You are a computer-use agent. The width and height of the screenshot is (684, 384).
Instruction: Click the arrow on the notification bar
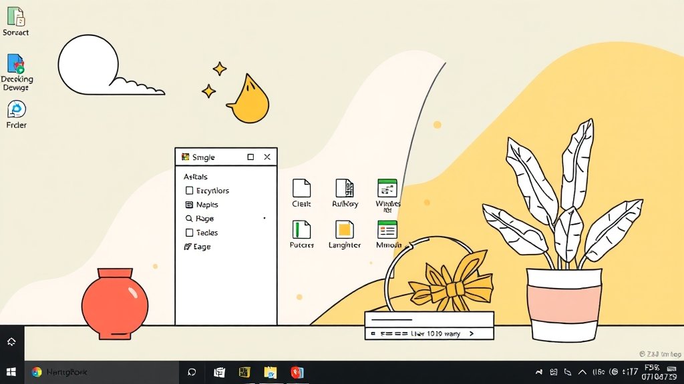click(x=472, y=333)
